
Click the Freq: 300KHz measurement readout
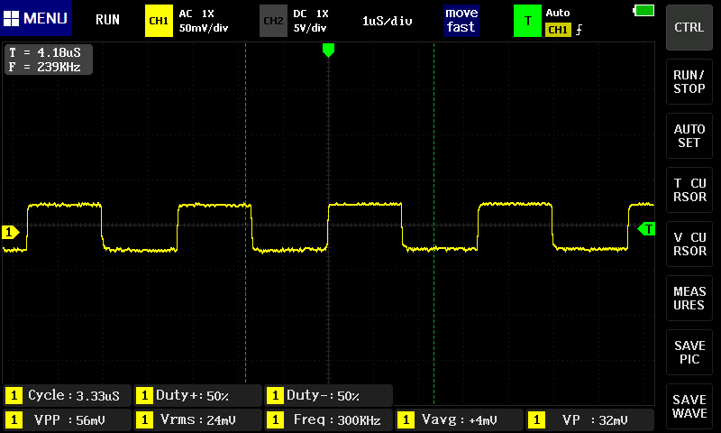327,419
